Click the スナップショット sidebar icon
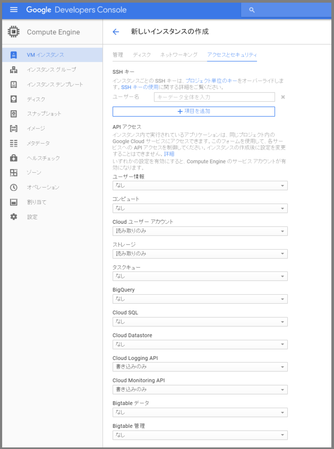This screenshot has height=449, width=334. tap(13, 113)
